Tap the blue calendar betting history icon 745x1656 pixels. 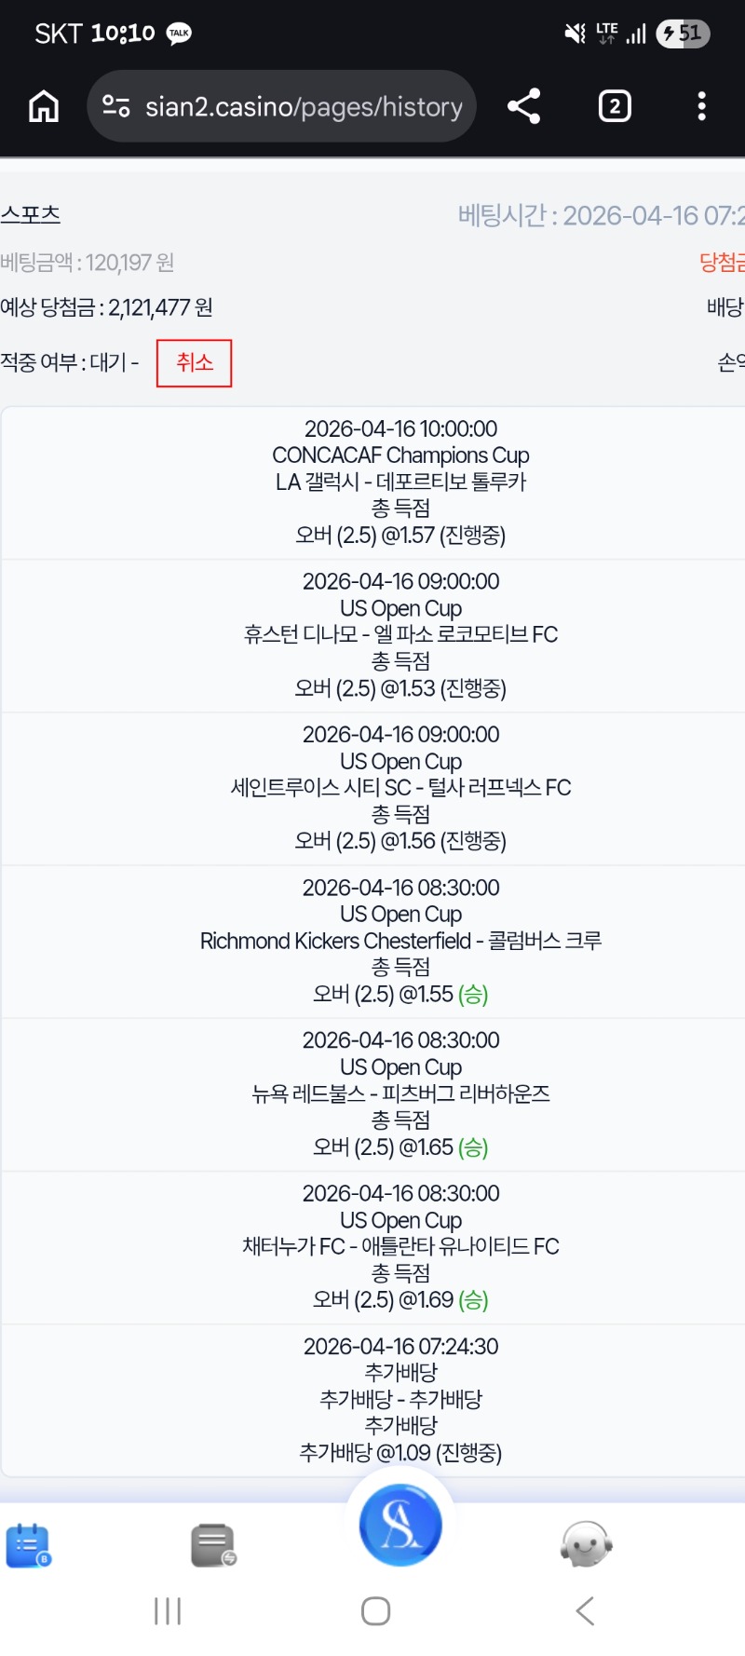29,1545
